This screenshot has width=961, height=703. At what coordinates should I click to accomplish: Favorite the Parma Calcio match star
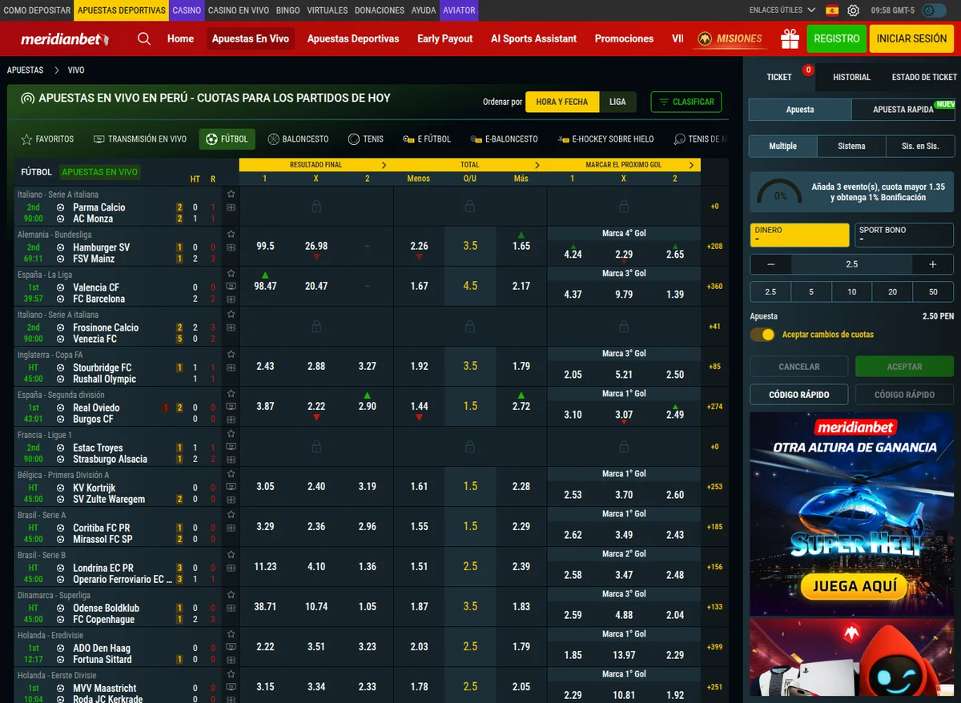click(x=231, y=194)
